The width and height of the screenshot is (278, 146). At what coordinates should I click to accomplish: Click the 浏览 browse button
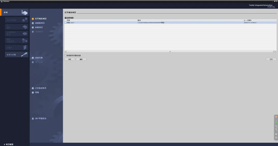coord(70,59)
